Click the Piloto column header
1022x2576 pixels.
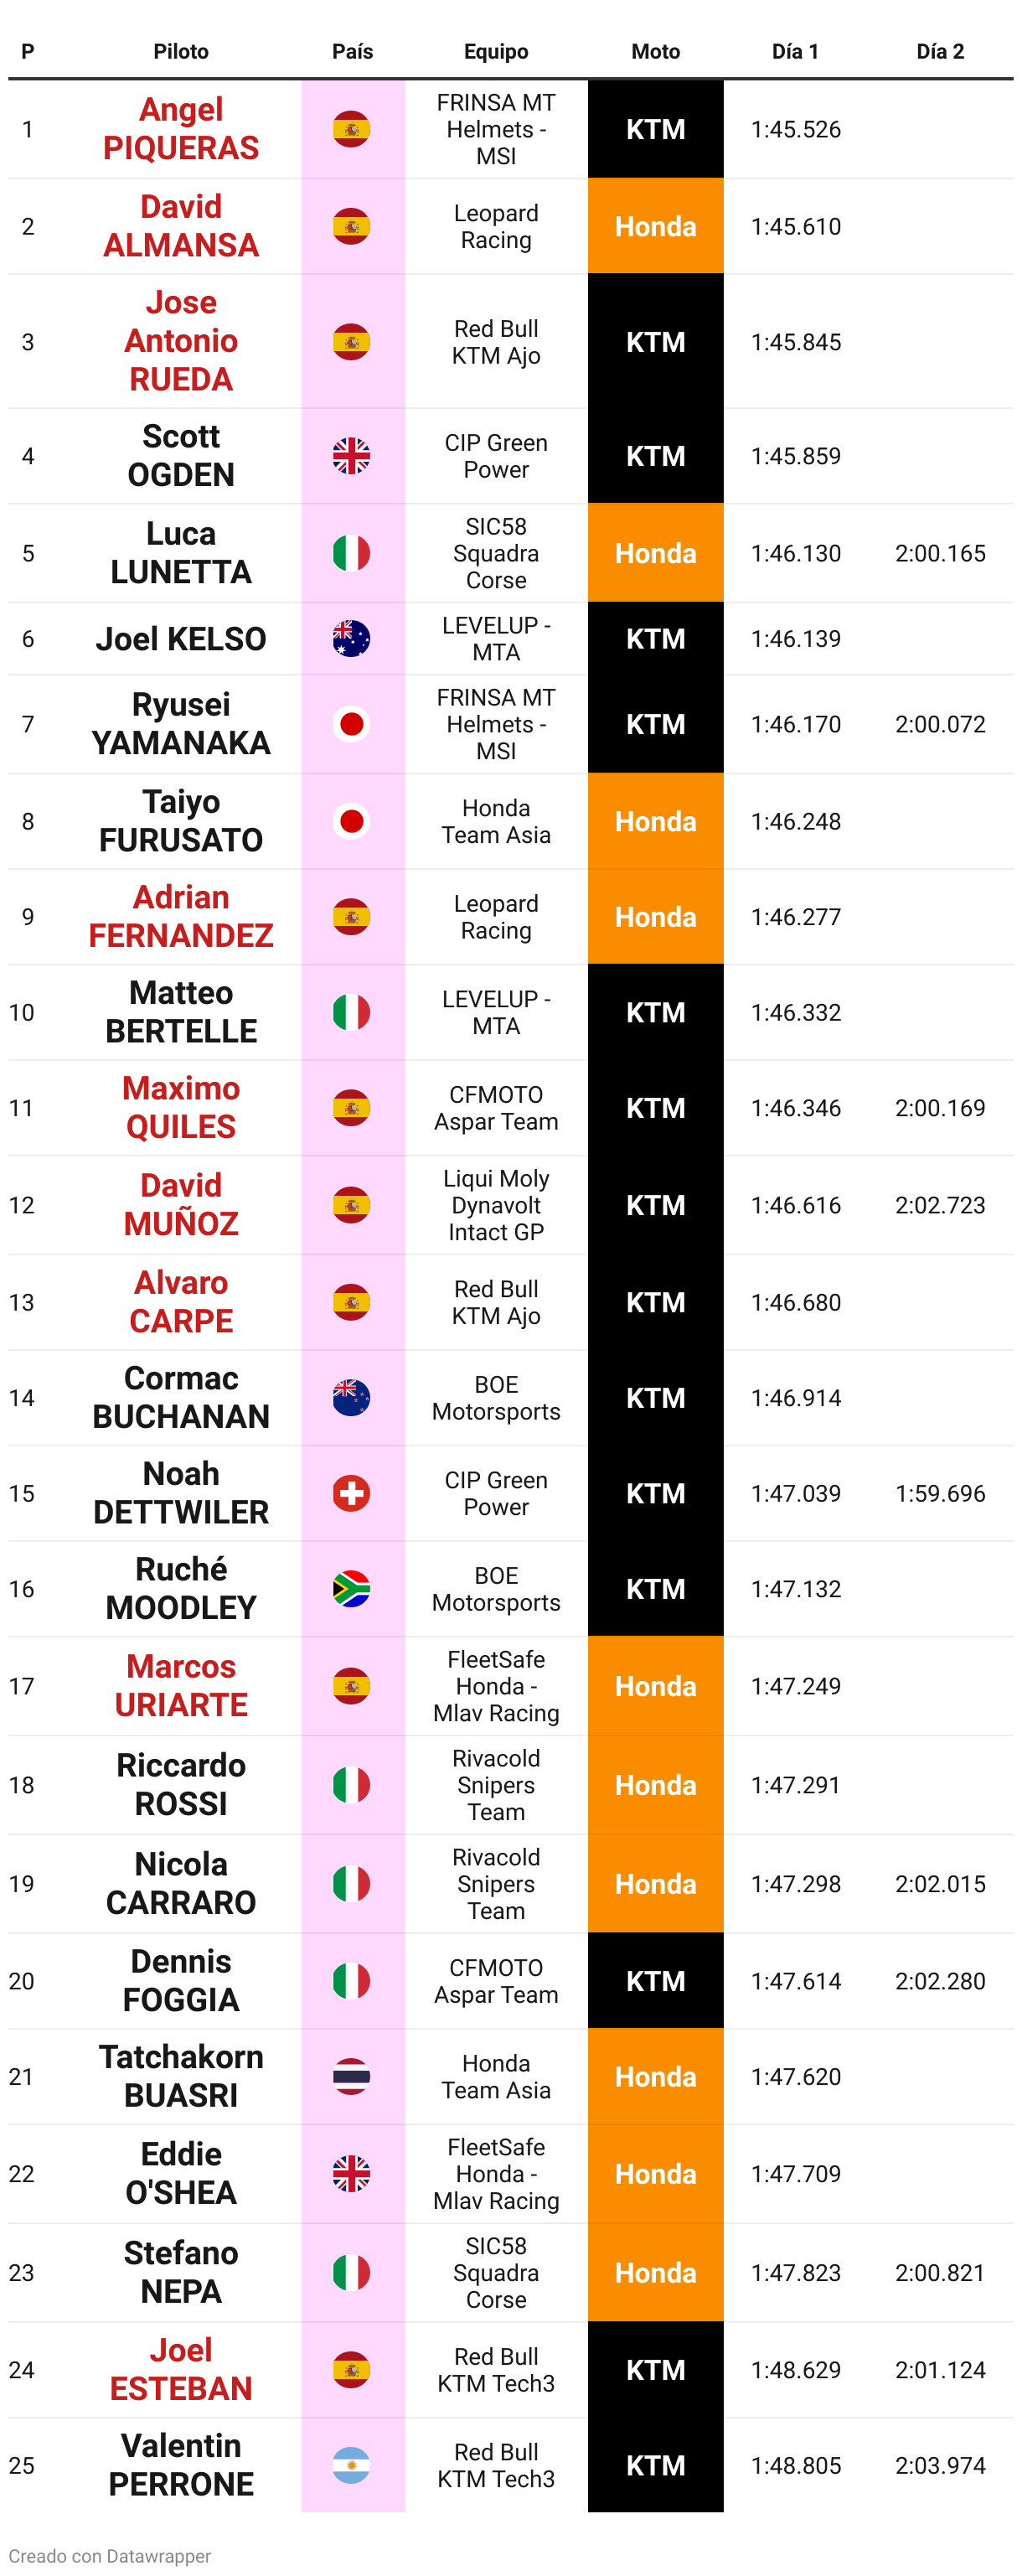click(181, 51)
